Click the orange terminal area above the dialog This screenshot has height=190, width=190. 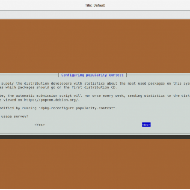(x=95, y=46)
